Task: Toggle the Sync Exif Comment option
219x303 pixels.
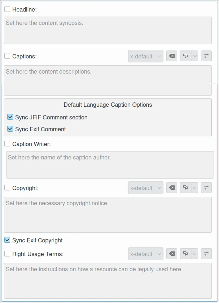Action: (10, 129)
